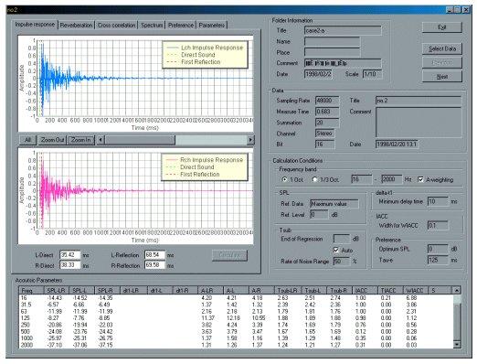Click the Exit button
The image size is (477, 364).
coord(442,27)
